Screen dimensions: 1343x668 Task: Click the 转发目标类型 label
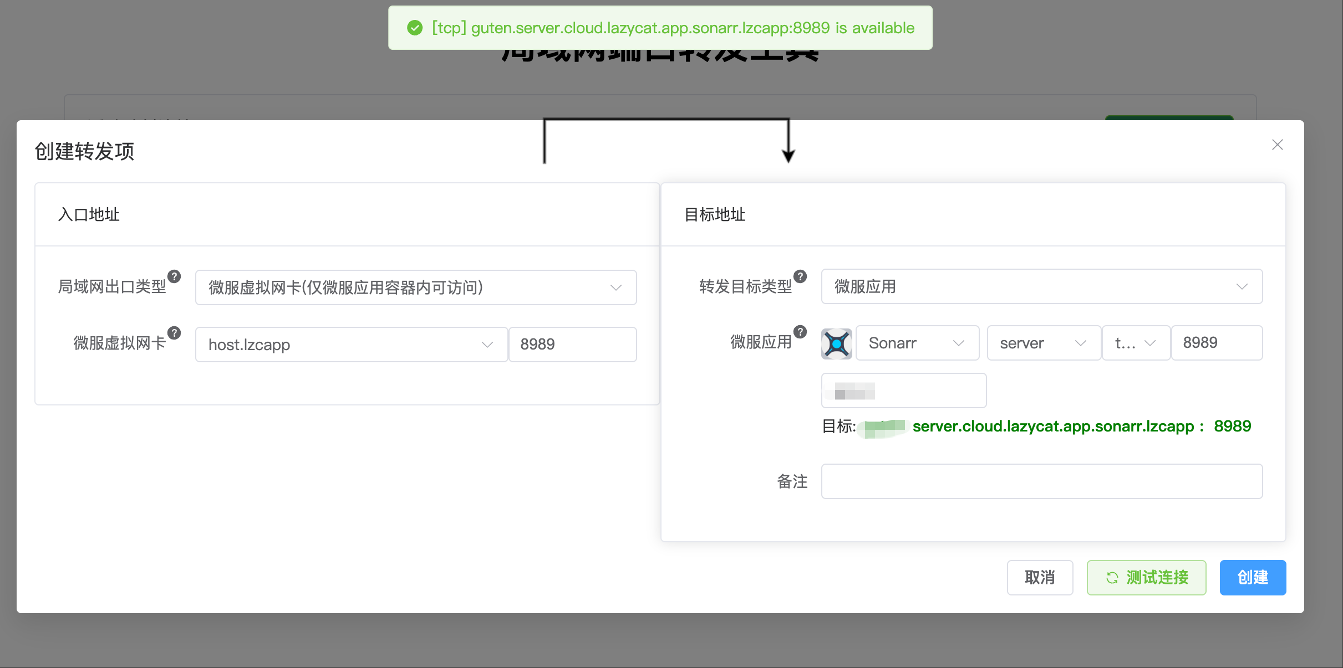(745, 287)
